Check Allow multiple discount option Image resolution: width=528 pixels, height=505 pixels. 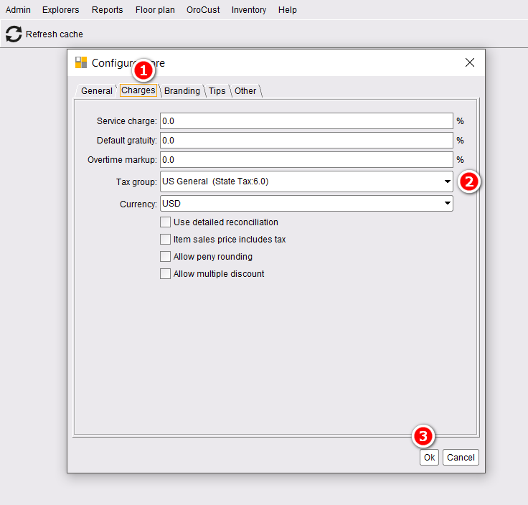pyautogui.click(x=165, y=274)
